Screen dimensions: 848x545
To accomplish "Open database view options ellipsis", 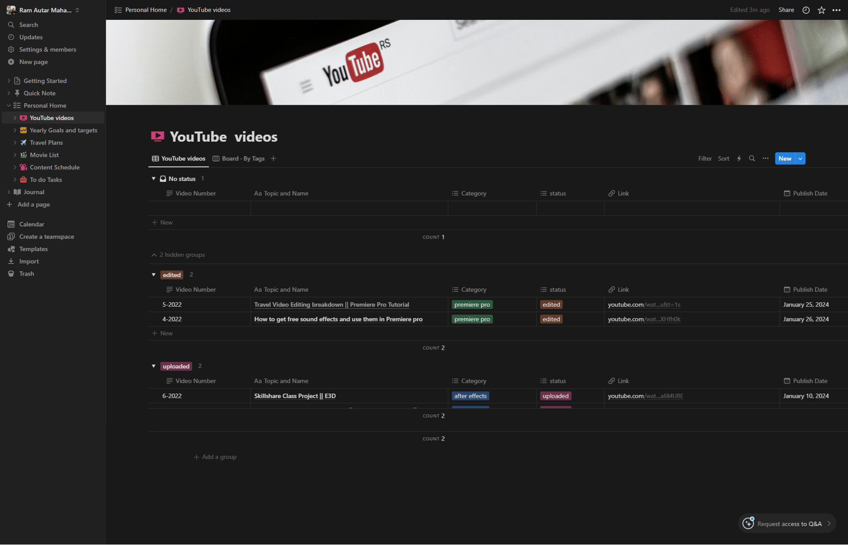I will [765, 159].
